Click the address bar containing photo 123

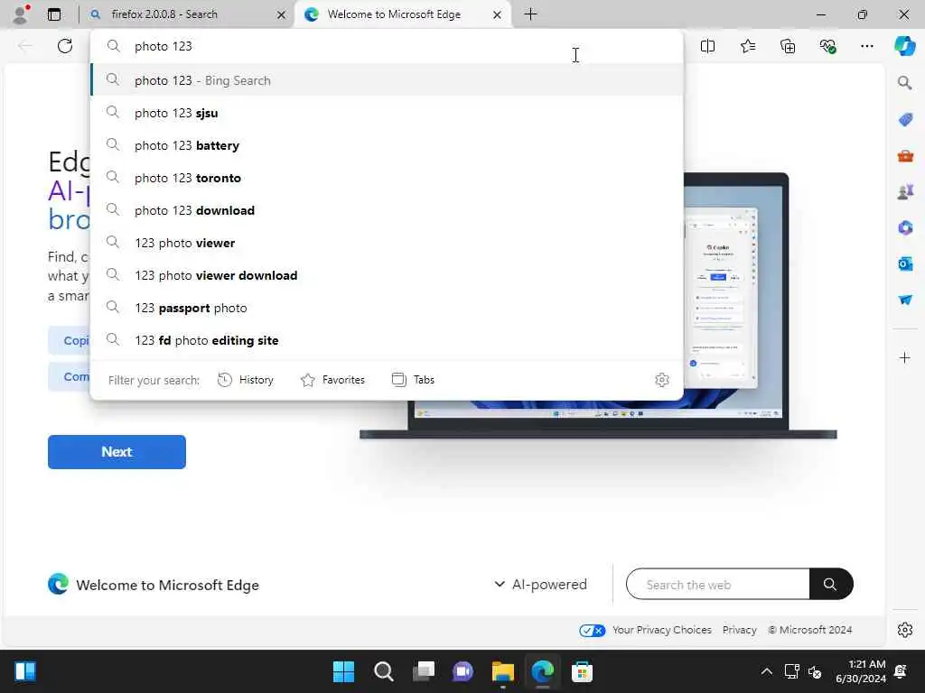pyautogui.click(x=387, y=46)
